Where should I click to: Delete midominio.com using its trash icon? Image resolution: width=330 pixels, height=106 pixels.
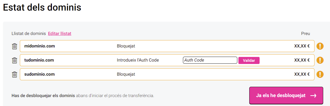tap(15, 46)
